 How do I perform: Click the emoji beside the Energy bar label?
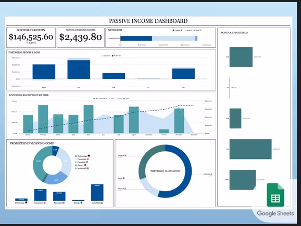81,203
